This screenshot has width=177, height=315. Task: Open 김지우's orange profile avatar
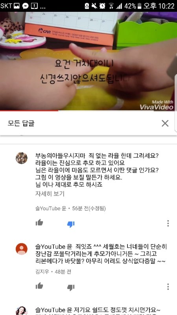(22, 249)
